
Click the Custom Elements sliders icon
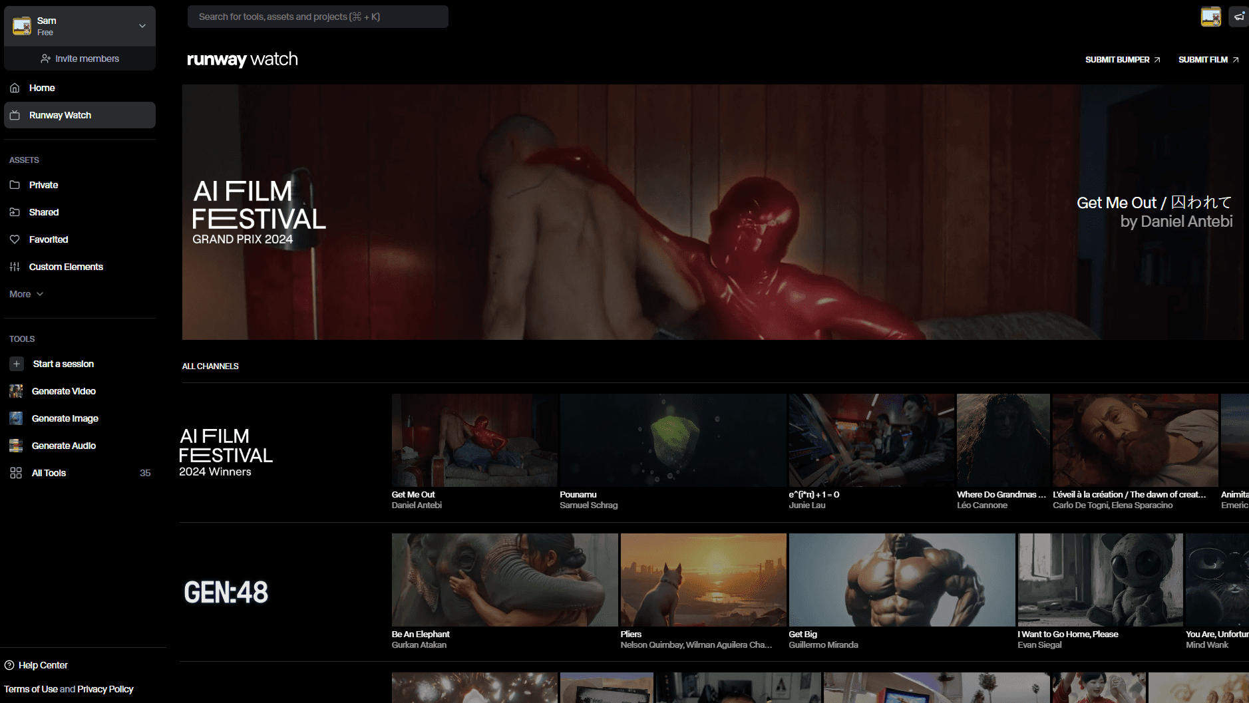pyautogui.click(x=15, y=267)
